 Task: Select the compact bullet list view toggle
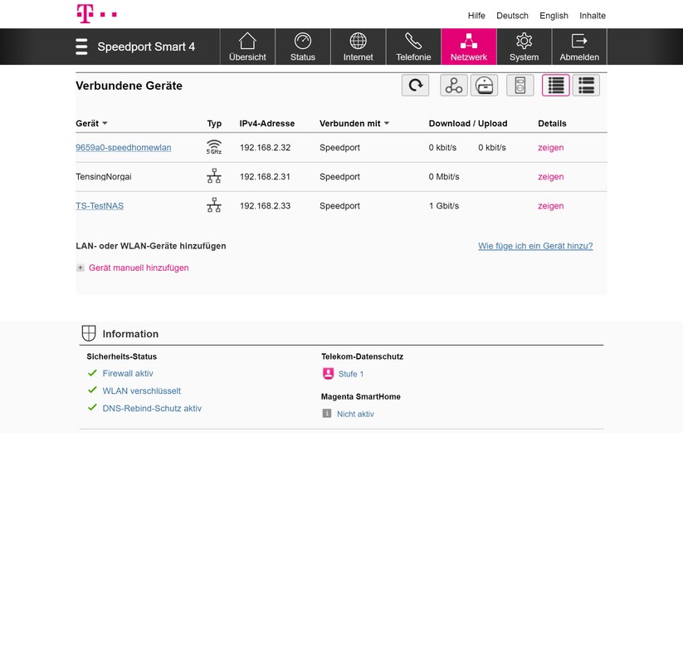tap(586, 86)
